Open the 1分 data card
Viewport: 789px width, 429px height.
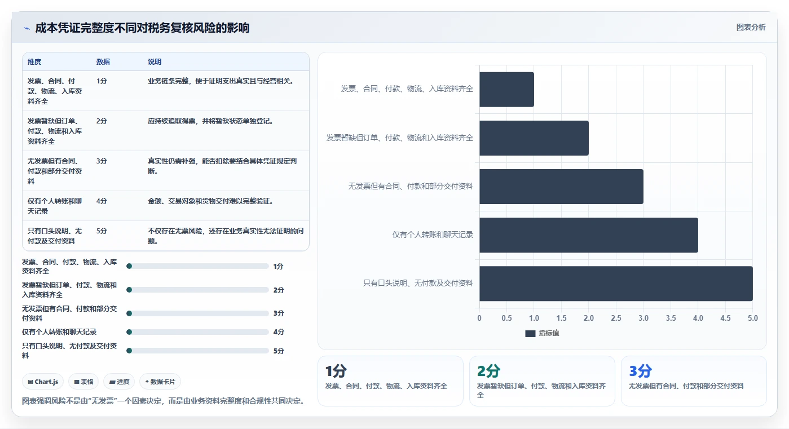point(390,381)
